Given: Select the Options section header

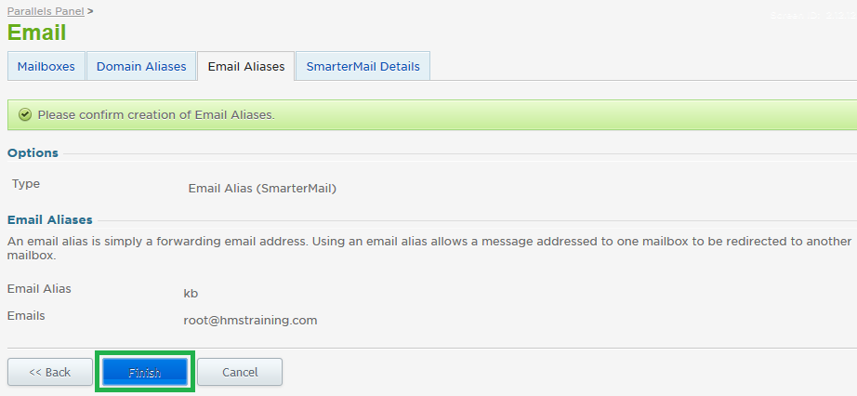Looking at the screenshot, I should [33, 153].
